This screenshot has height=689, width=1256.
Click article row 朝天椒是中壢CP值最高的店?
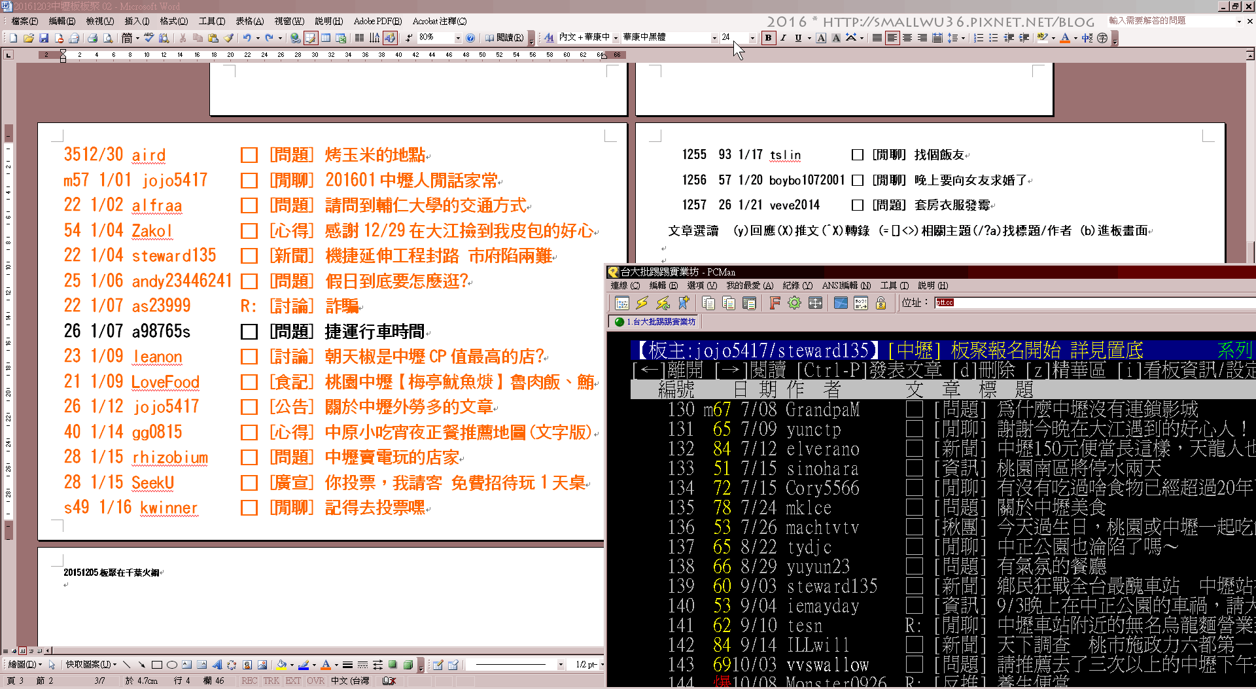(305, 357)
